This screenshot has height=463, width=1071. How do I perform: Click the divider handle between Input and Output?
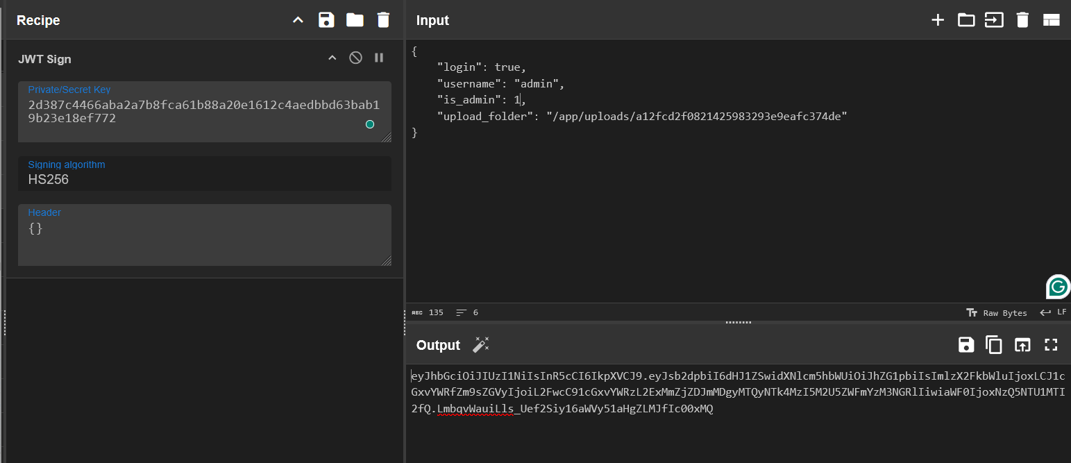pos(739,322)
